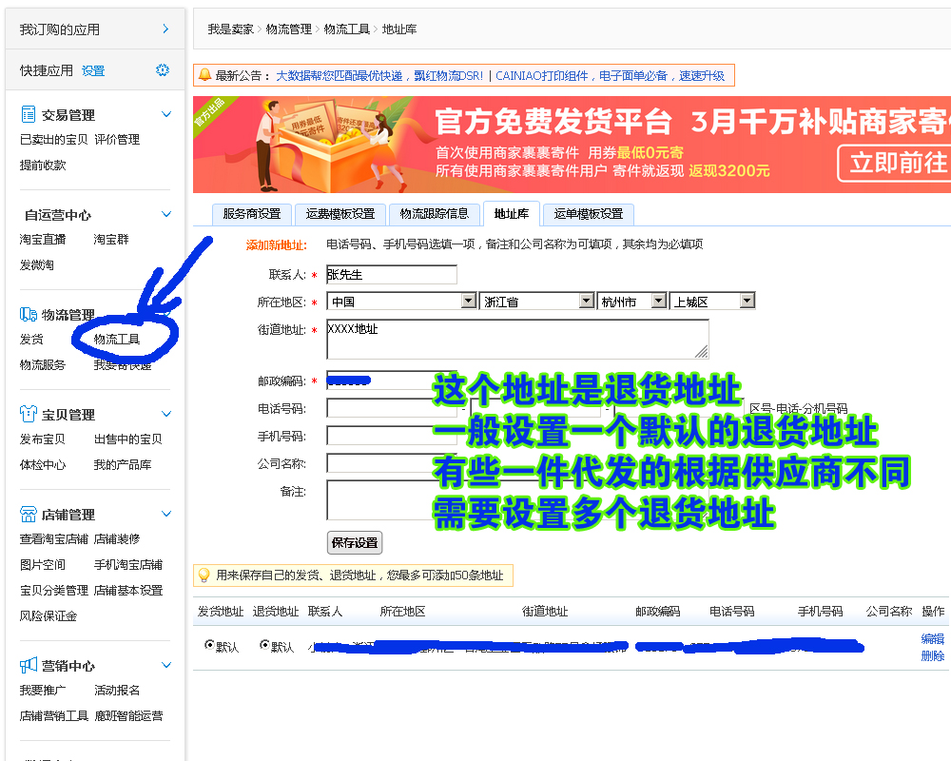The height and width of the screenshot is (761, 951).
Task: Open quick app settings with the gear icon
Action: (x=162, y=69)
